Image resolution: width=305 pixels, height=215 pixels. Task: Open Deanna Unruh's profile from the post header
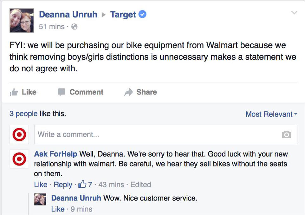pos(68,15)
